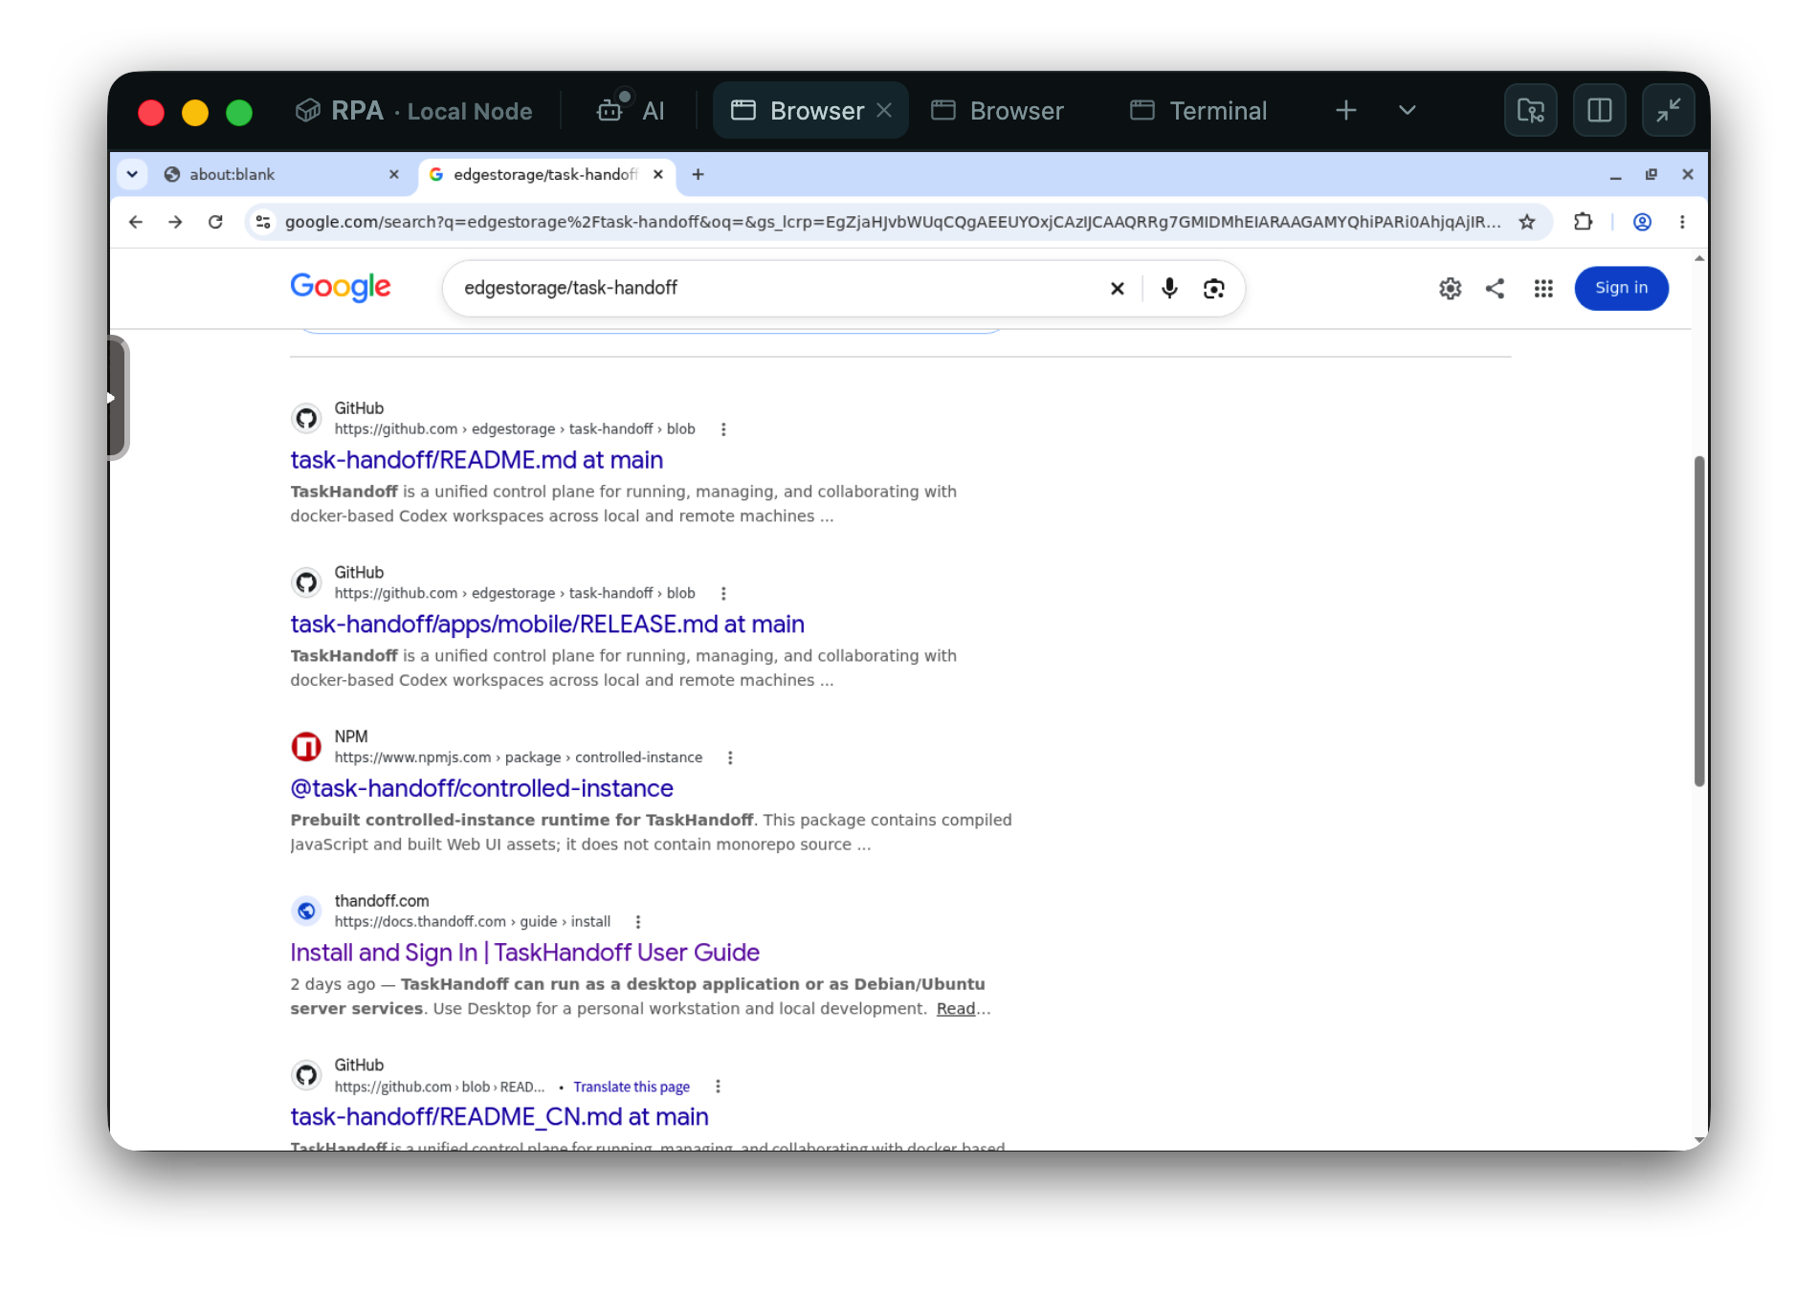The height and width of the screenshot is (1295, 1818).
Task: Click the share icon next to settings
Action: [x=1495, y=288]
